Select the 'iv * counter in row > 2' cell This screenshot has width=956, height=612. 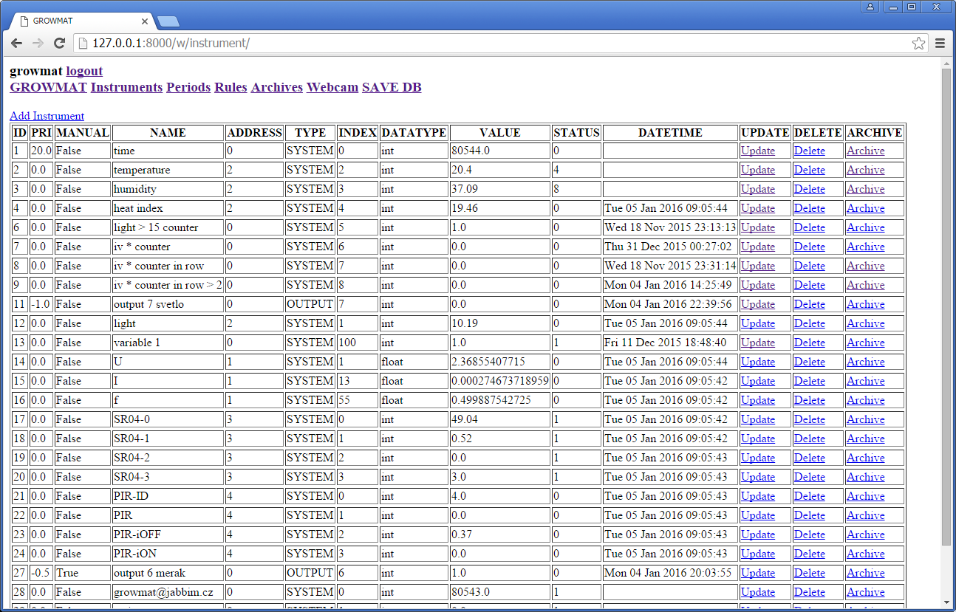(x=168, y=285)
